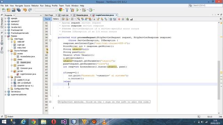Open VLC media player from the taskbar

coord(104,122)
